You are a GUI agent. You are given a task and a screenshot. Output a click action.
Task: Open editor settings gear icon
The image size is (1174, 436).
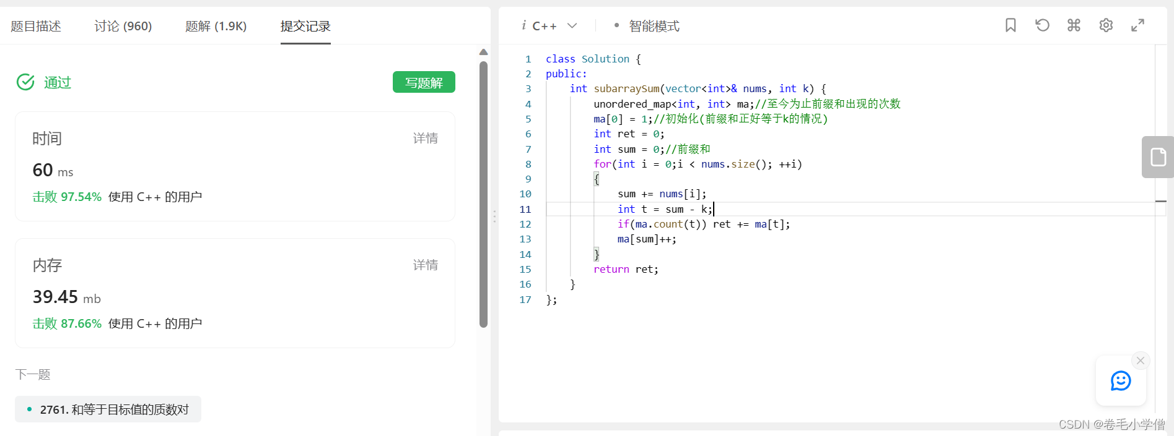click(1106, 25)
